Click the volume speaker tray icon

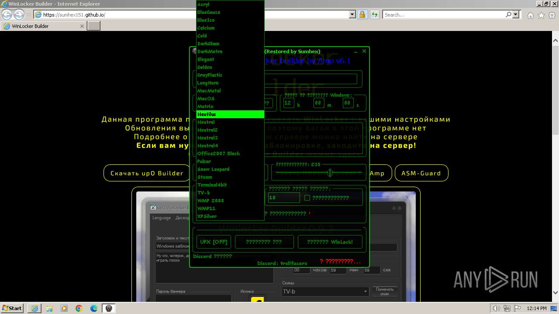coord(496,308)
